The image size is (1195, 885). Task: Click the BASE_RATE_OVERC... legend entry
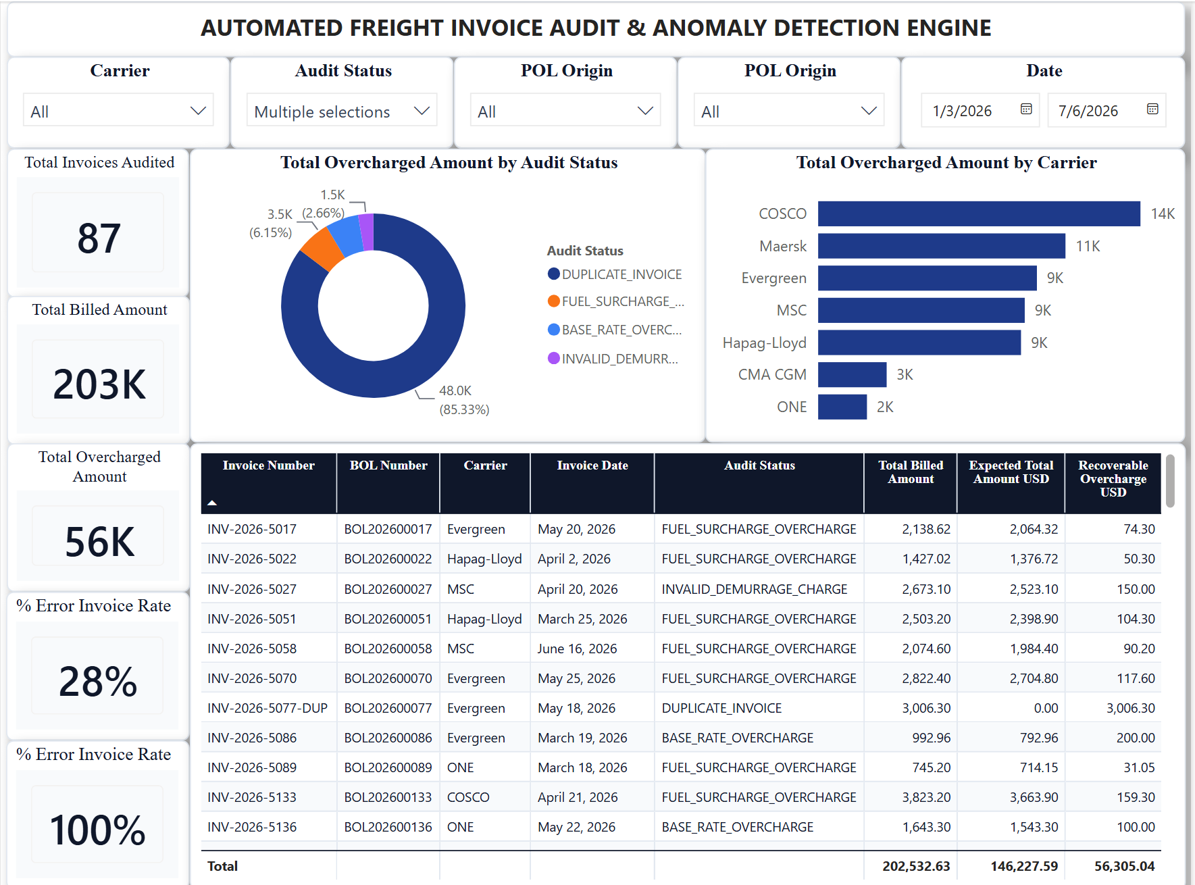[615, 330]
